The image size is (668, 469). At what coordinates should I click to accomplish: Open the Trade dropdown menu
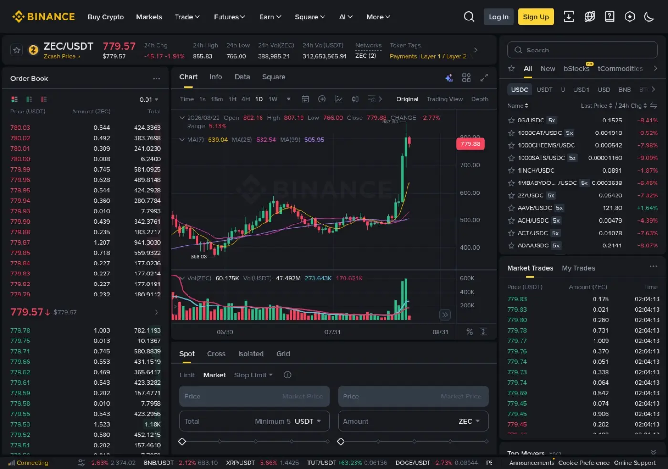[187, 17]
